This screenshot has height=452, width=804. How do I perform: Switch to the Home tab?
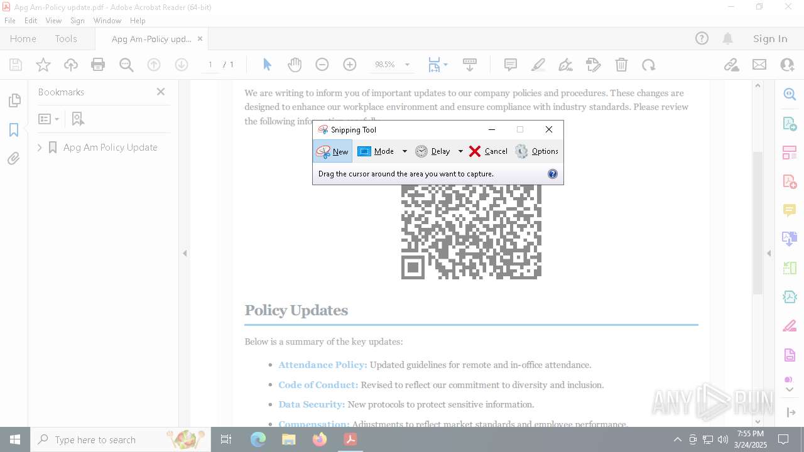[23, 38]
